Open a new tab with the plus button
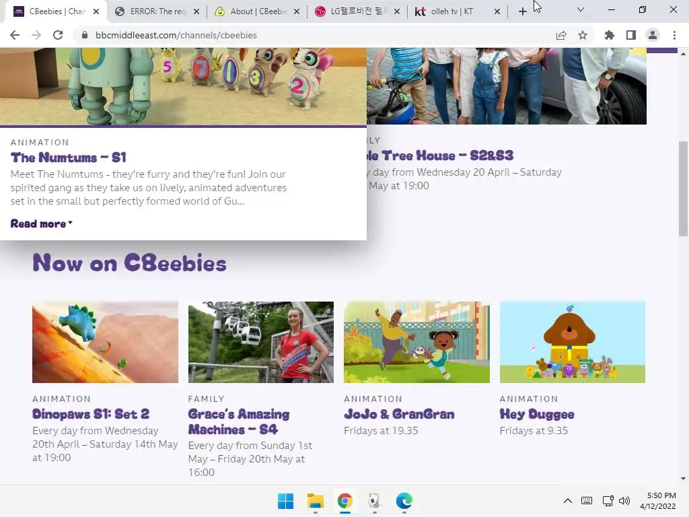 tap(522, 11)
